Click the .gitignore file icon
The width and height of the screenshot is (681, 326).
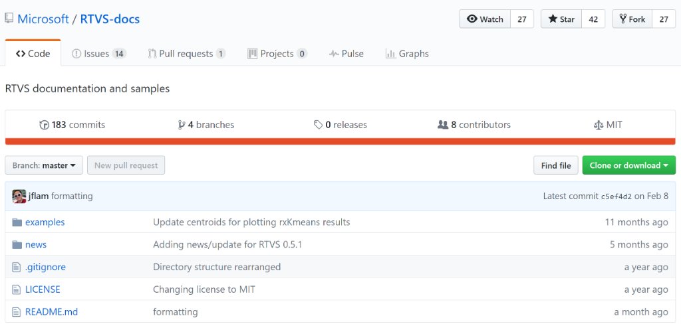coord(17,267)
